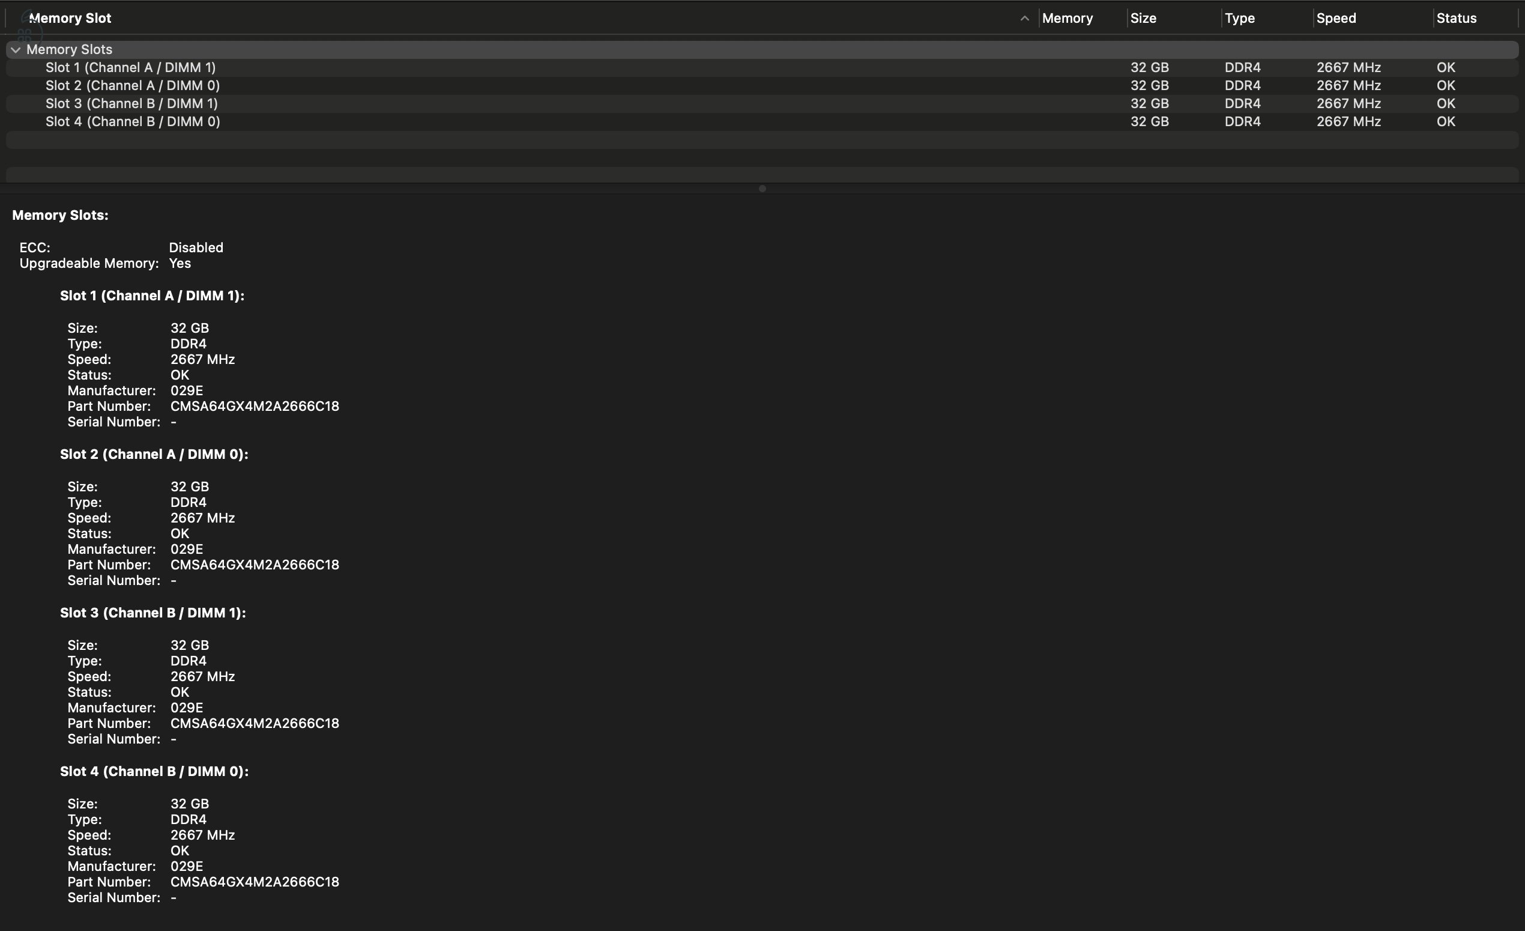1525x931 pixels.
Task: Select Slot 3 (Channel B / DIMM 1) row
Action: tap(762, 103)
